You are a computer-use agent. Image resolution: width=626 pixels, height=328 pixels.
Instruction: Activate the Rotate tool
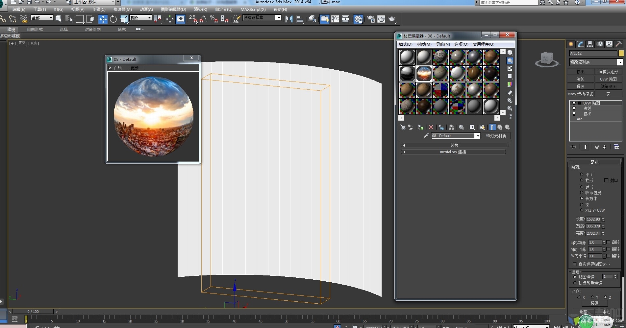113,19
